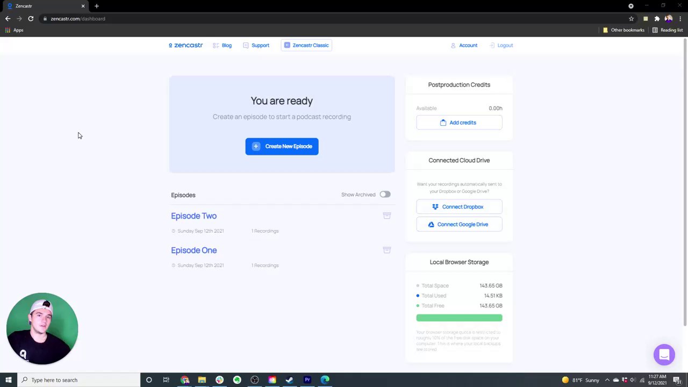This screenshot has height=387, width=688.
Task: Open Evernote from the taskbar
Action: (237, 380)
